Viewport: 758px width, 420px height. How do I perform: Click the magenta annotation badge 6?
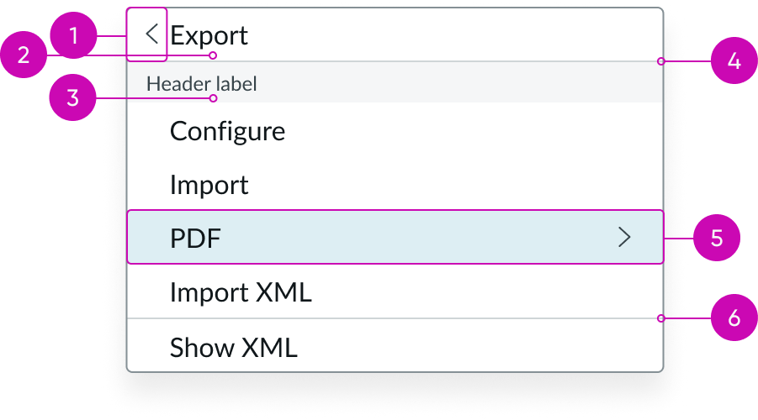pos(734,318)
